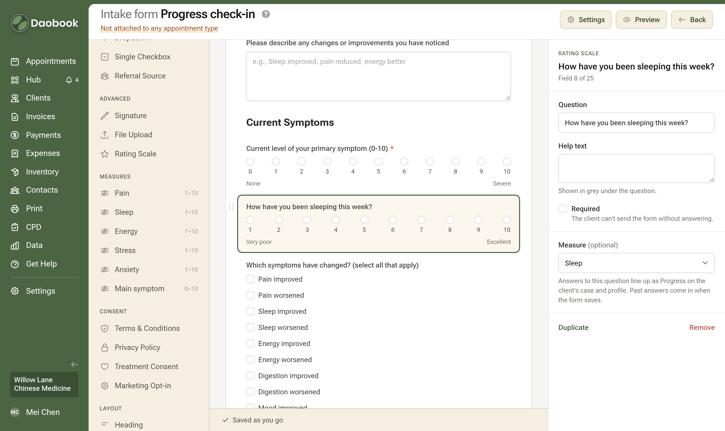
Task: Open the Willow Lane Chinese Medicine clinic switcher
Action: (x=44, y=384)
